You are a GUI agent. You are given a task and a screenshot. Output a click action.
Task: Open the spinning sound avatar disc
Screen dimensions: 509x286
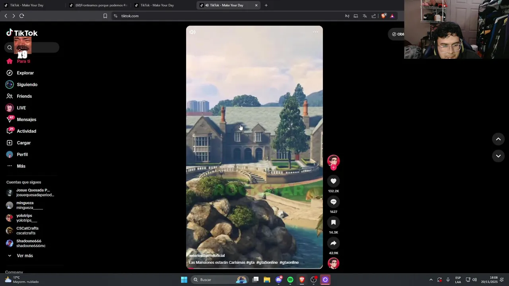[x=333, y=263]
